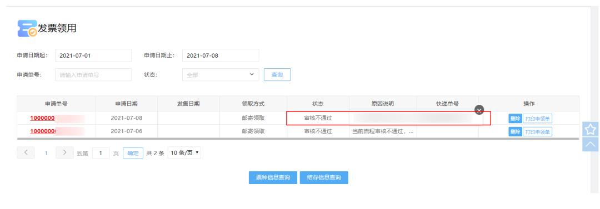Click the 申请单号 column header
The height and width of the screenshot is (209, 600).
point(56,104)
